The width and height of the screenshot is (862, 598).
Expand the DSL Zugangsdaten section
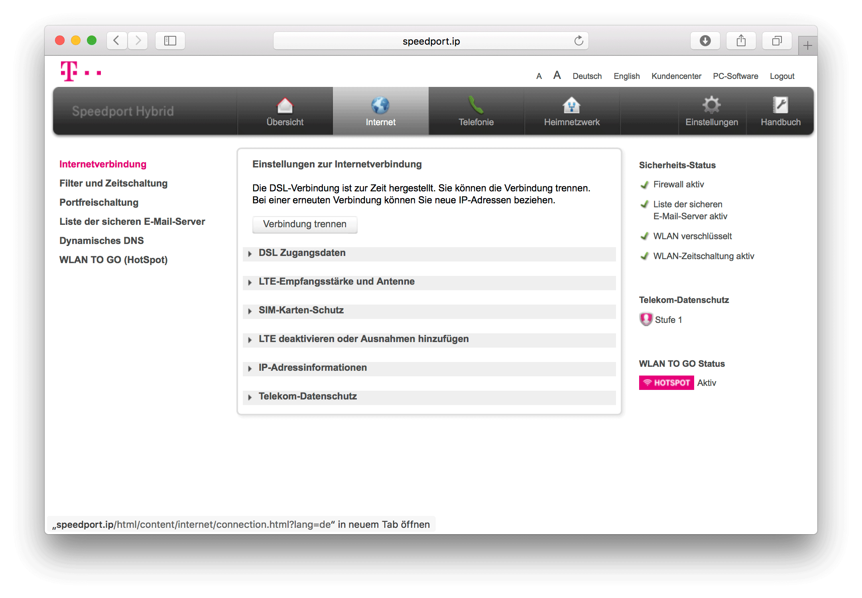tap(302, 253)
